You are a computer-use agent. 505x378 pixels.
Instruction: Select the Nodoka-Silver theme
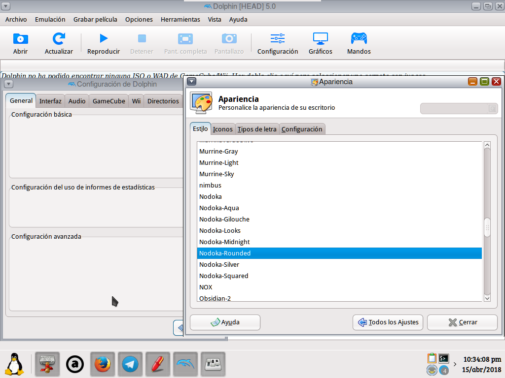[339, 264]
